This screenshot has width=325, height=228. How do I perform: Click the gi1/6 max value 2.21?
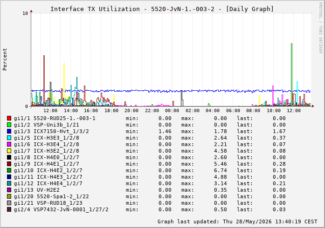point(221,144)
